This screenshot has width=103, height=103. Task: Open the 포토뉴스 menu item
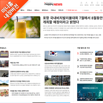click(x=37, y=10)
